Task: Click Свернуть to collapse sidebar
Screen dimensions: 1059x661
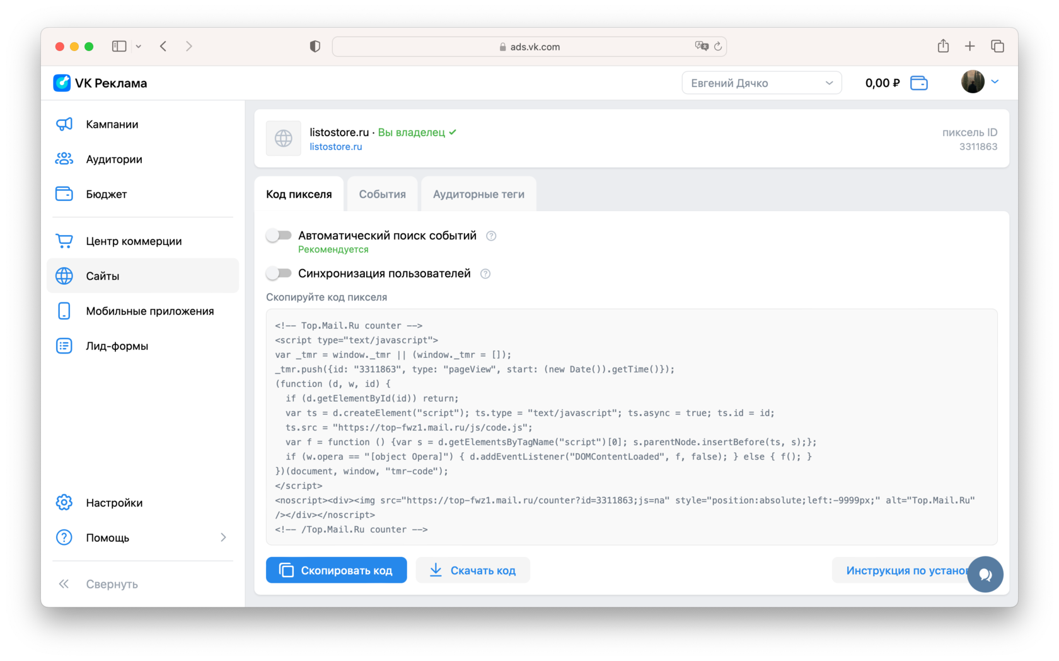Action: (x=112, y=584)
